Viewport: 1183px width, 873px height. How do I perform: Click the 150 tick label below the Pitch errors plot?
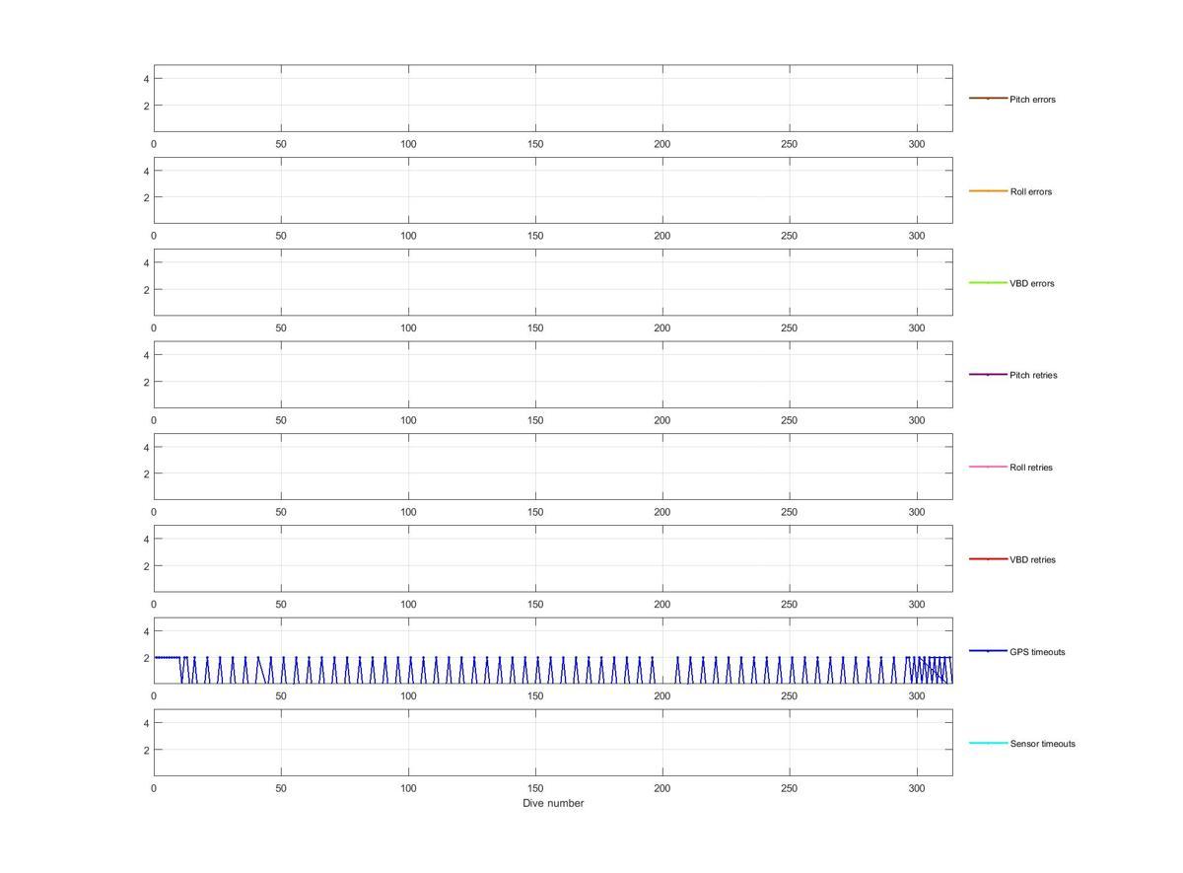535,144
